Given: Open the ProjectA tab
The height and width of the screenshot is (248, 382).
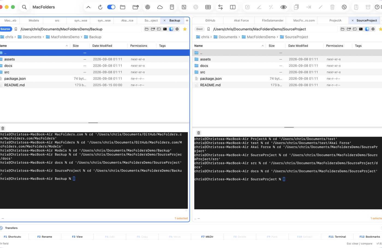Looking at the screenshot, I should pos(335,20).
